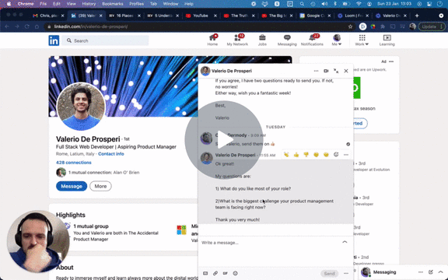Open chat header three-dot options menu
This screenshot has width=448, height=280.
[316, 71]
